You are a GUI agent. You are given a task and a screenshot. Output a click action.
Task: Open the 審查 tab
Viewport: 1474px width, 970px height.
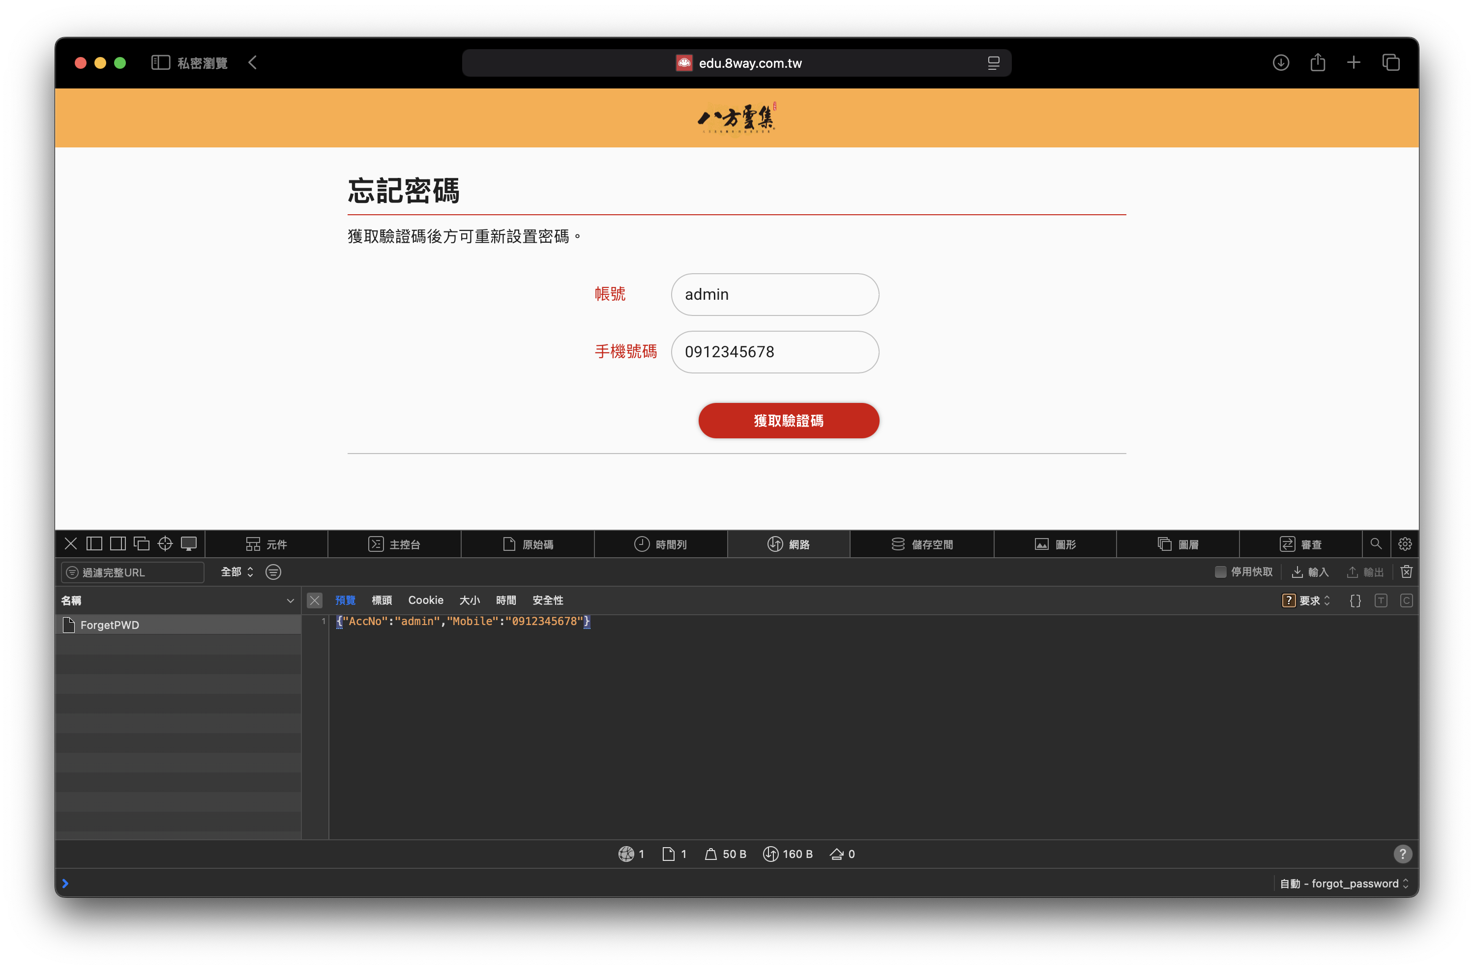[x=1300, y=544]
